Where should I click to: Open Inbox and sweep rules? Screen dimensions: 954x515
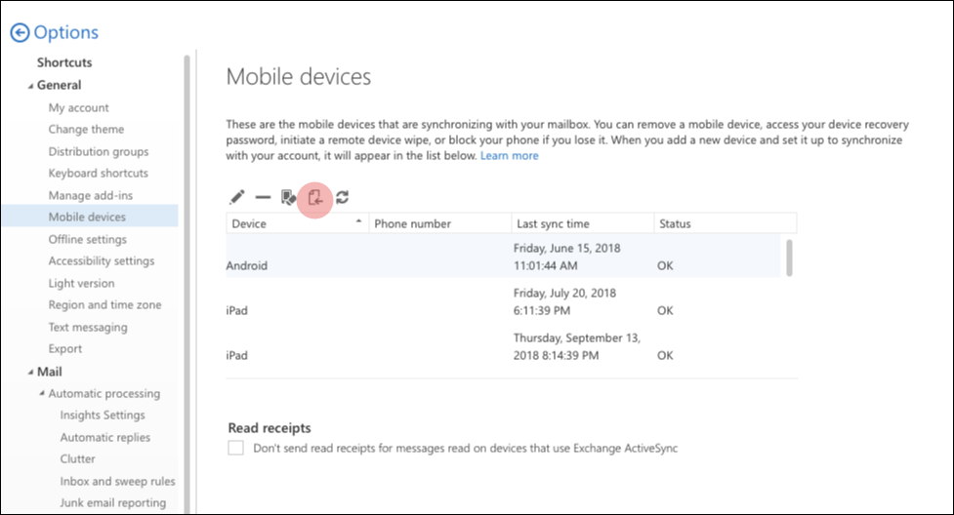[117, 481]
